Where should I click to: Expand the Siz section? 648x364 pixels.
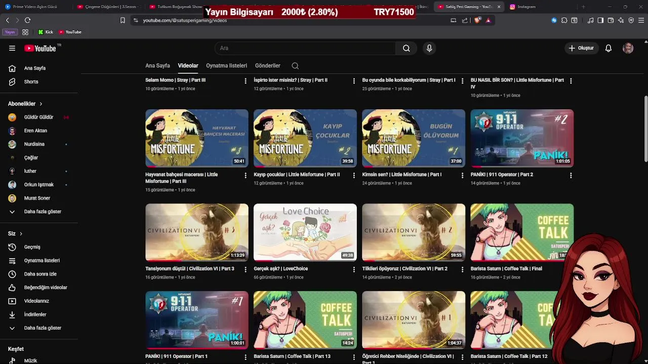[x=16, y=234]
